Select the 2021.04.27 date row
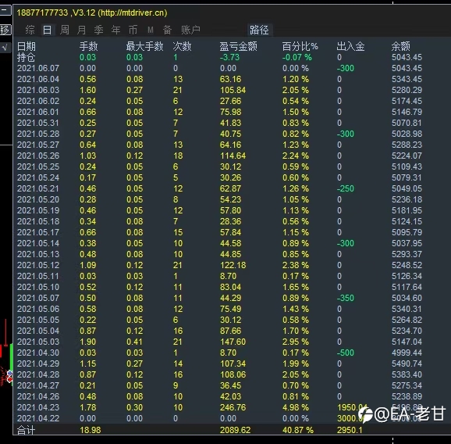The width and height of the screenshot is (451, 444). point(38,386)
